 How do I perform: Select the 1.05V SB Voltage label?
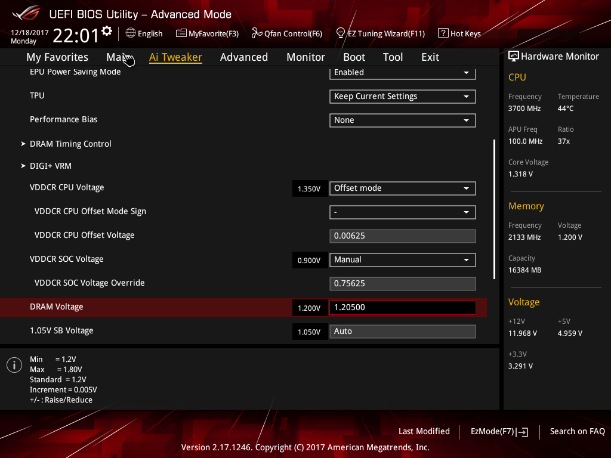click(x=61, y=330)
